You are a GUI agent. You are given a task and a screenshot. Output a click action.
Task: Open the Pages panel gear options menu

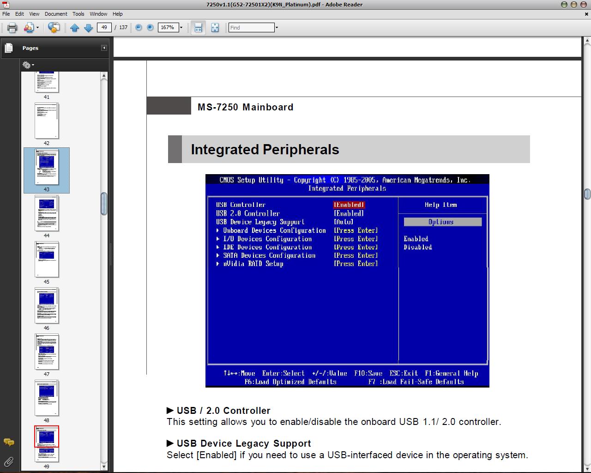pyautogui.click(x=28, y=65)
